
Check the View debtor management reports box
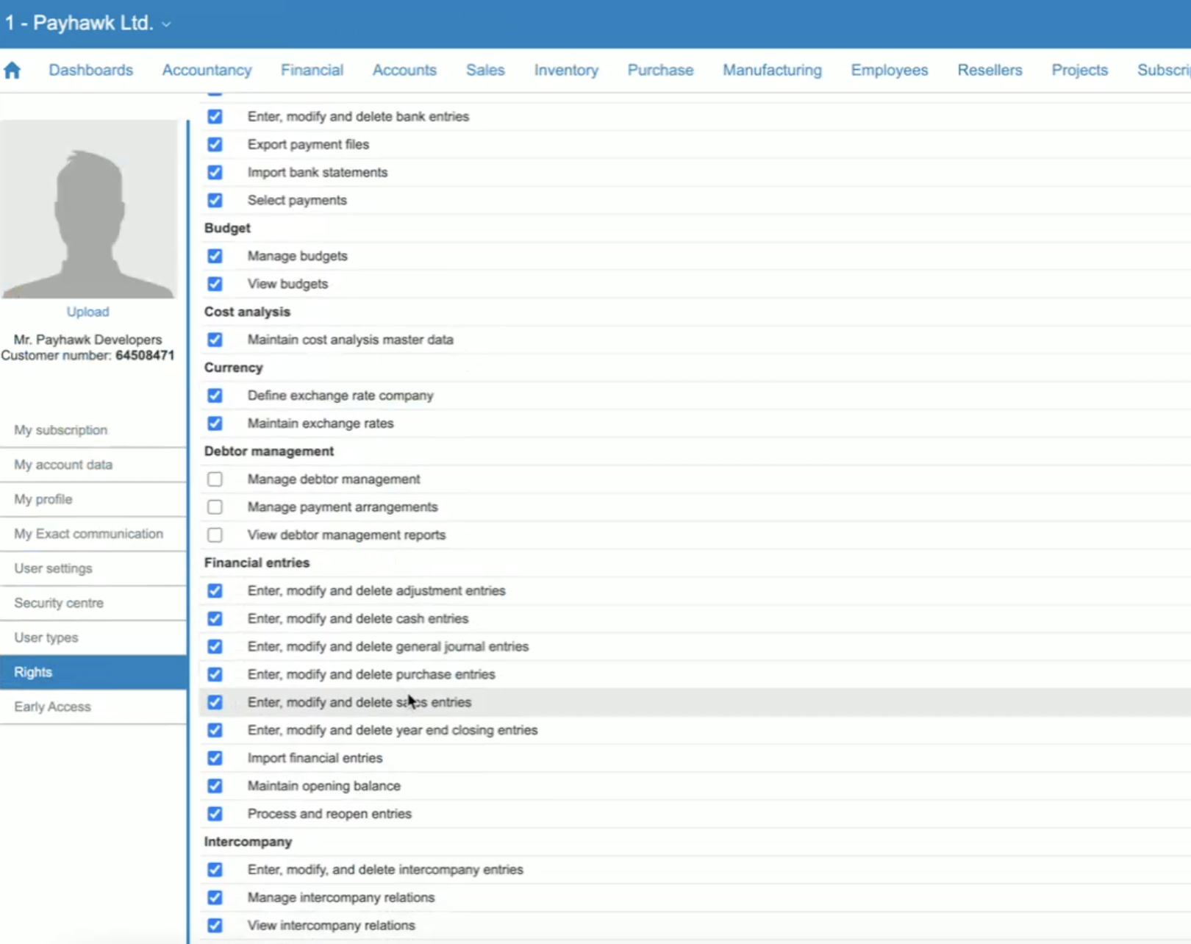(x=215, y=534)
